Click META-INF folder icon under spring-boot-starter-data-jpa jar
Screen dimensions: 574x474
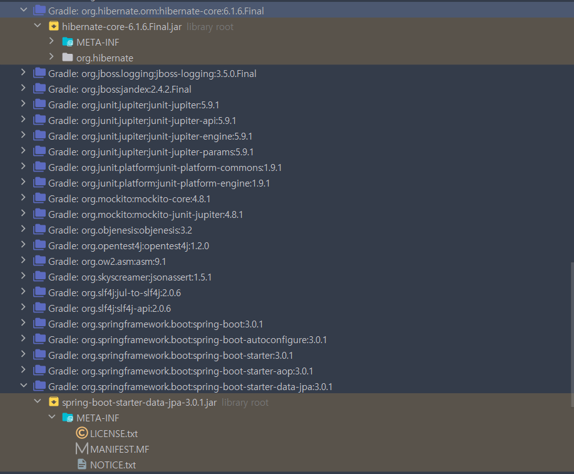(x=68, y=418)
